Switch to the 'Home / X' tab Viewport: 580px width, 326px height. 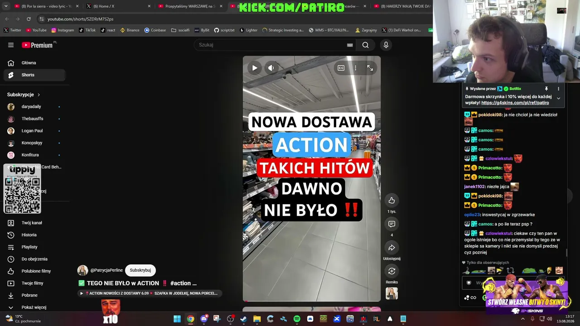(x=118, y=6)
